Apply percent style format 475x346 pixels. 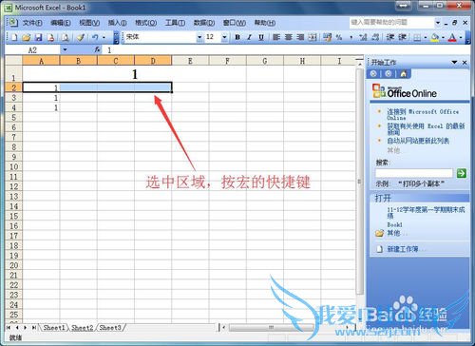339,37
